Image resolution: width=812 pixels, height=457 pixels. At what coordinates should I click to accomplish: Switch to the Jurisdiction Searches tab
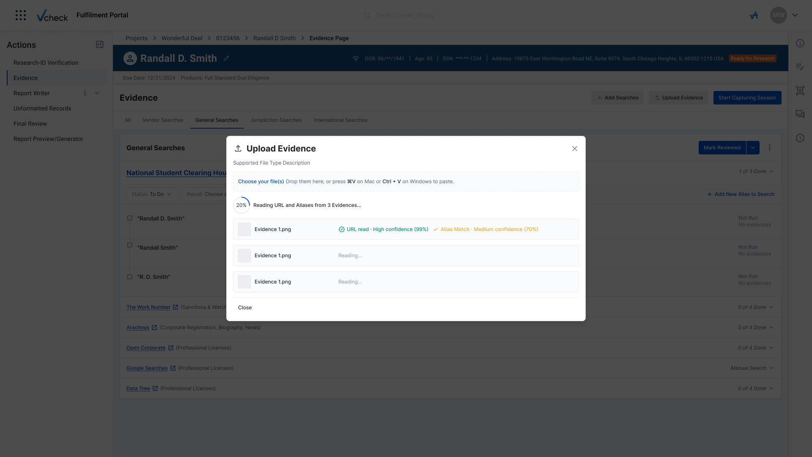[276, 120]
